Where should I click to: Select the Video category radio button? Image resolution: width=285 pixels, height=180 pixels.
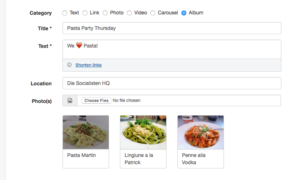pyautogui.click(x=129, y=13)
